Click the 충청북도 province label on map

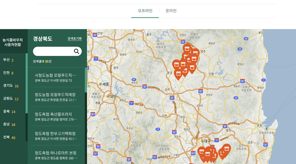(136, 45)
